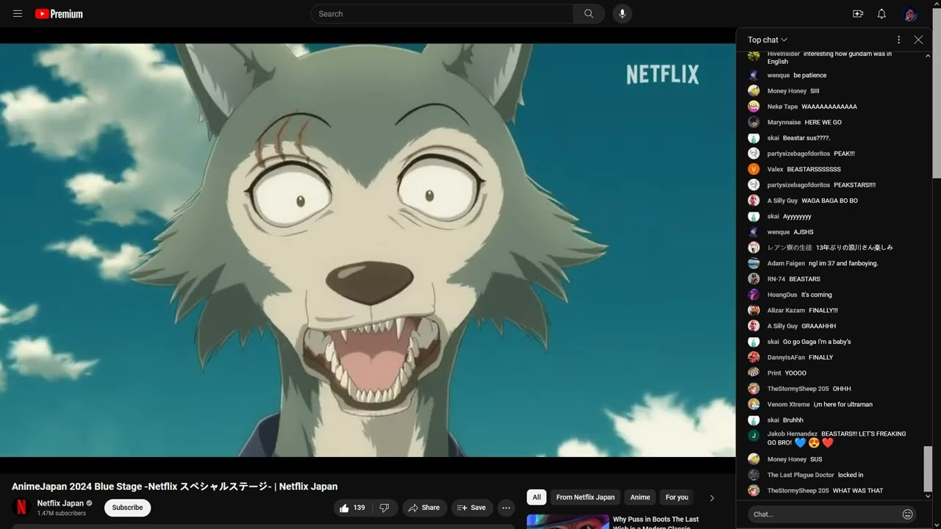
Task: Select the From Netflix Japan chip
Action: [585, 497]
